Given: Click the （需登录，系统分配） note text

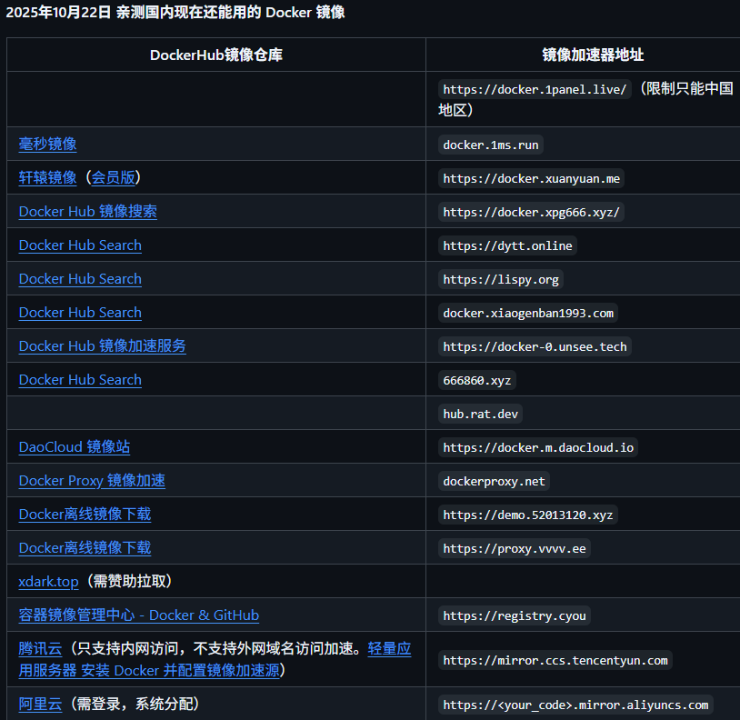Looking at the screenshot, I should (x=135, y=704).
